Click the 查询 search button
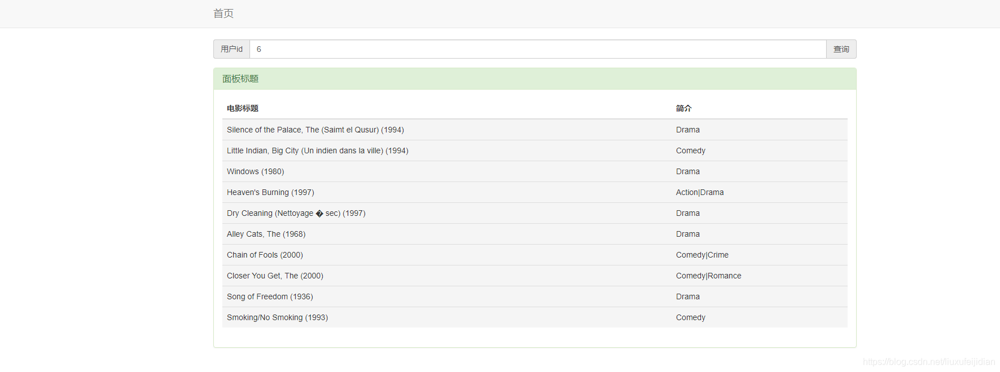This screenshot has height=372, width=1000. coord(841,49)
